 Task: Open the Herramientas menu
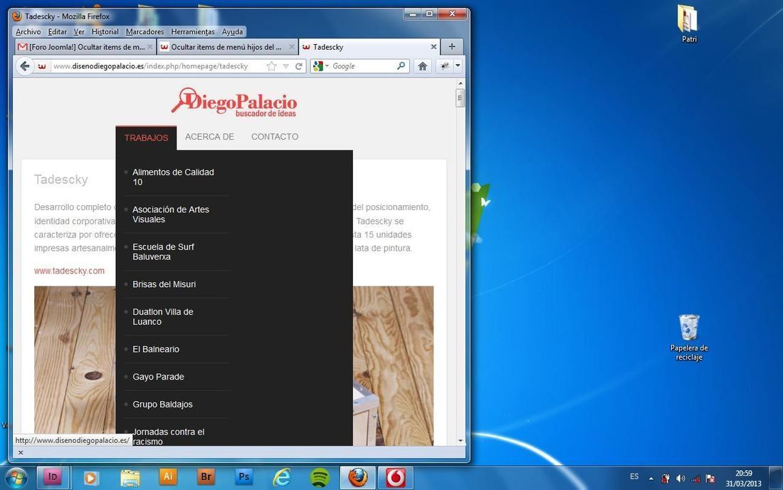point(193,31)
